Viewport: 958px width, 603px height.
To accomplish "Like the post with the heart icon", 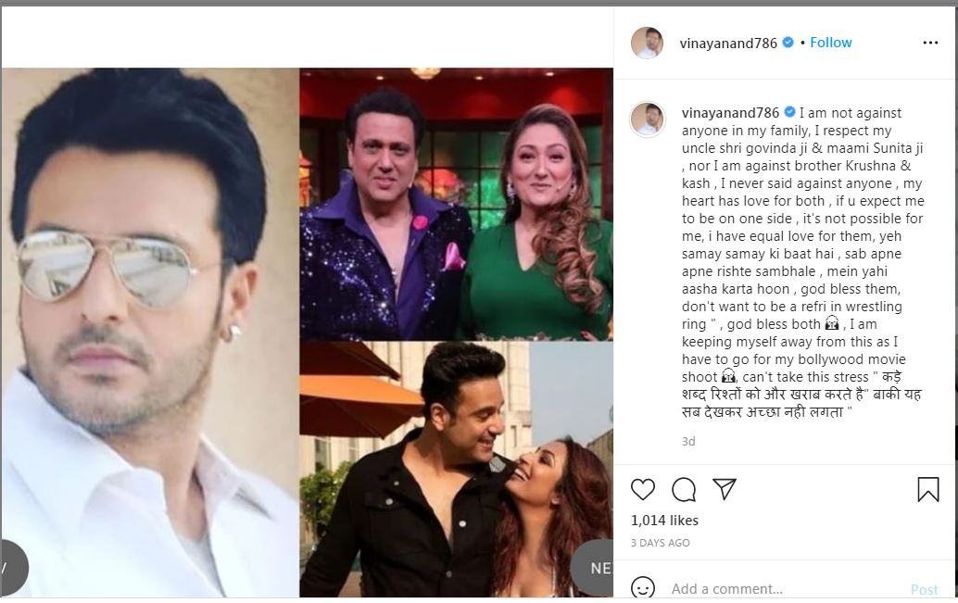I will coord(642,489).
